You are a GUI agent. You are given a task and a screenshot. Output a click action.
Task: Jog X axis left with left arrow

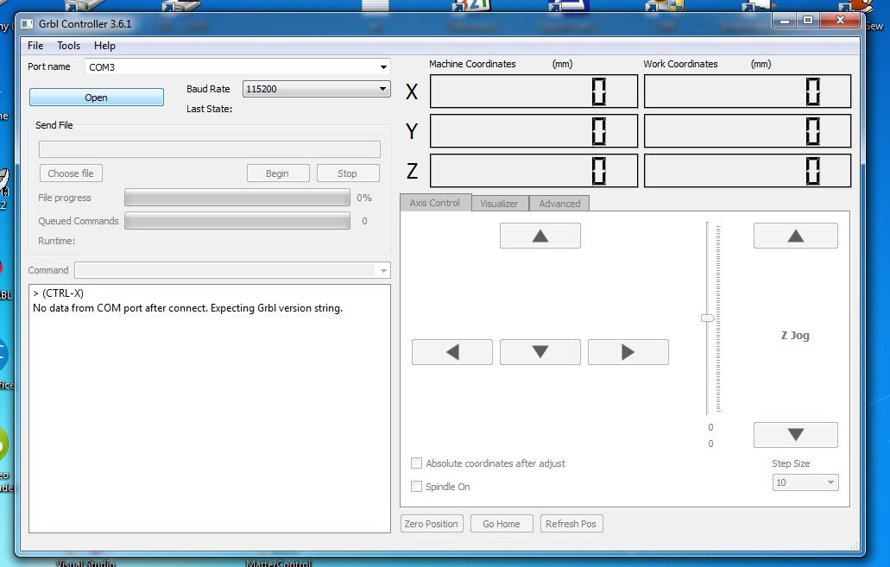click(x=451, y=352)
